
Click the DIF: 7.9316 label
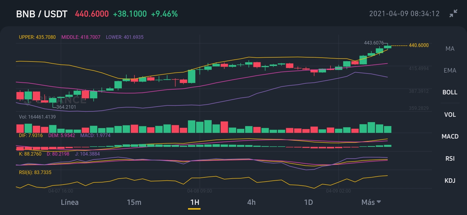[x=31, y=136]
